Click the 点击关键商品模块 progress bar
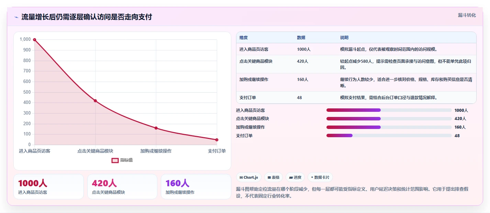 click(389, 119)
